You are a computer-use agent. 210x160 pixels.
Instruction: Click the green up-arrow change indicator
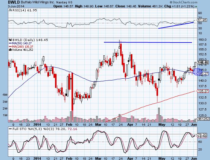196,6
